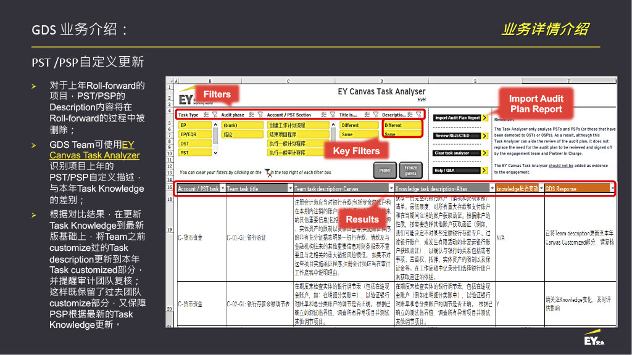Enable multi-select on the Description slicer
The height and width of the screenshot is (355, 632).
(410, 115)
